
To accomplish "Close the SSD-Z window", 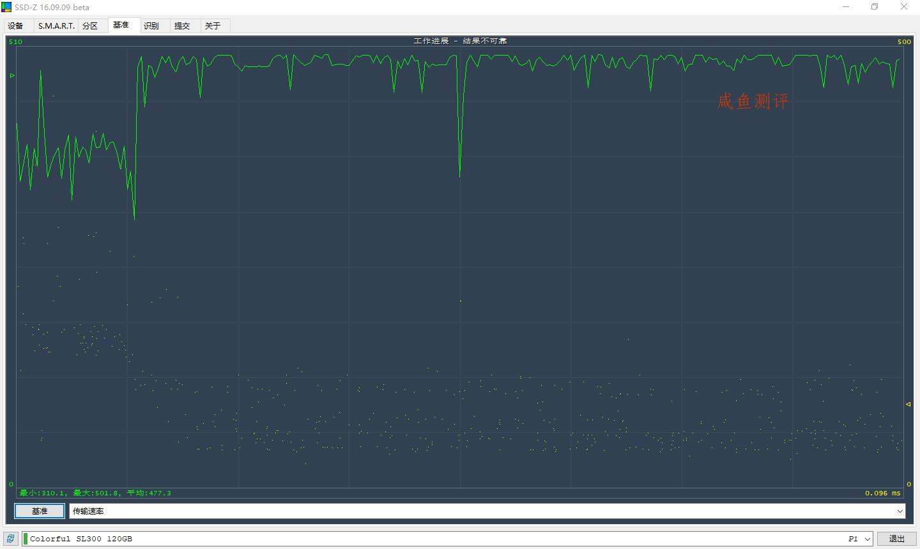I will pos(904,7).
